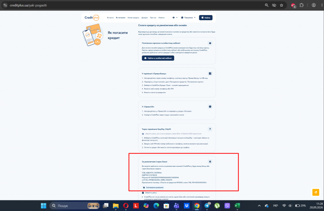Viewport: 324px width, 211px height.
Task: Open the 'Умови кредиту' navigation item
Action: [x=133, y=18]
